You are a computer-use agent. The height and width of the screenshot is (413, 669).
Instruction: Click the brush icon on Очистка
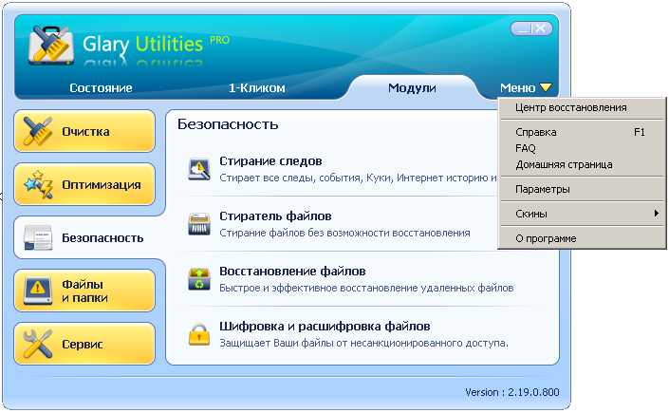coord(38,131)
